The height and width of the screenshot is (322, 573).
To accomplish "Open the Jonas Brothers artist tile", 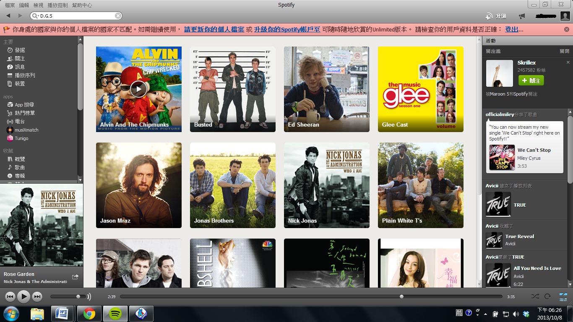I will pos(233,185).
